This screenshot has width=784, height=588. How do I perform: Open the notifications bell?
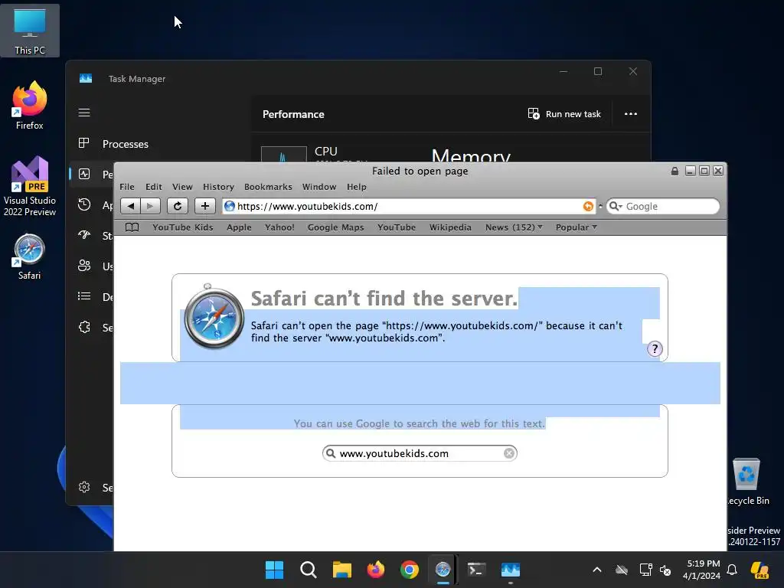[x=731, y=570]
